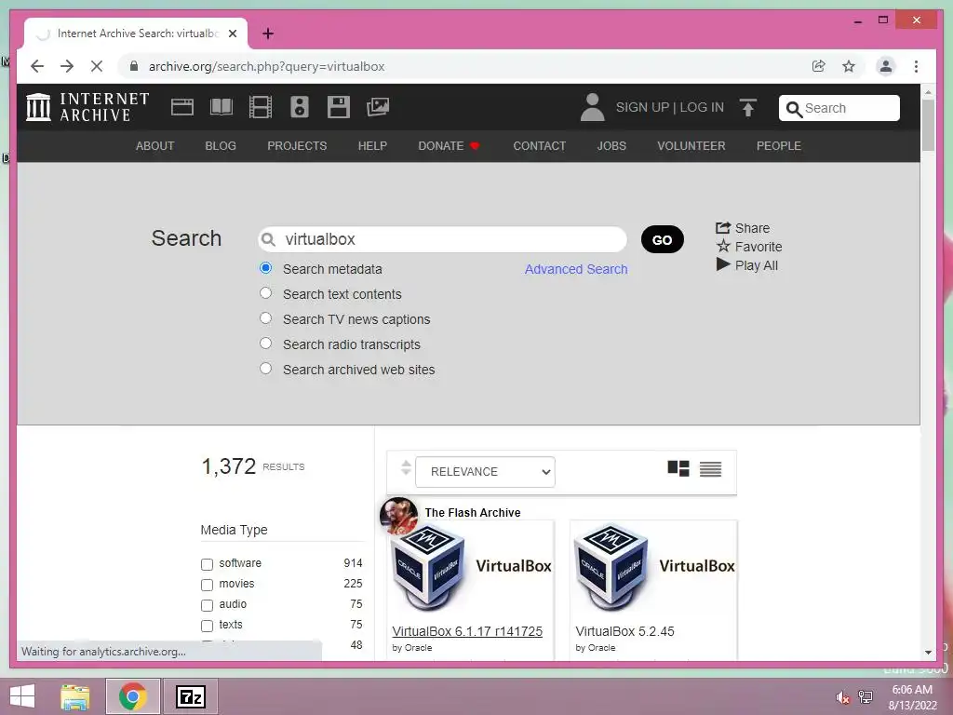The height and width of the screenshot is (715, 953).
Task: Open the Video film strip icon
Action: point(261,107)
